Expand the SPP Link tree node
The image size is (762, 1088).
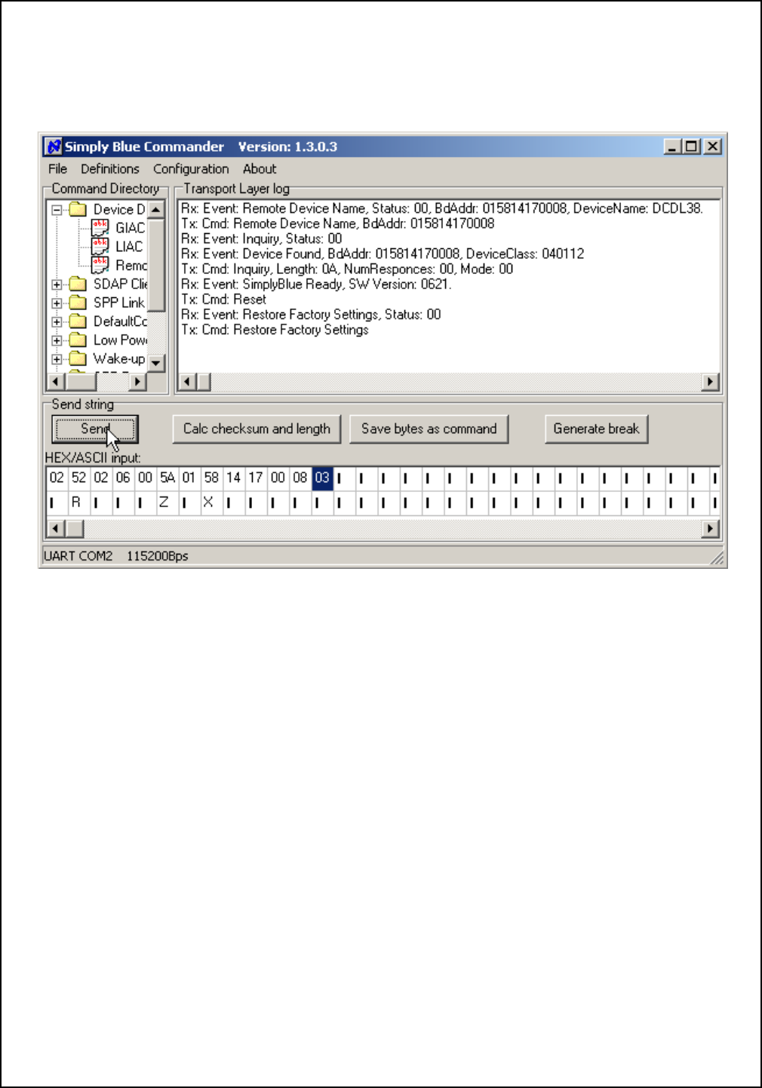[57, 303]
